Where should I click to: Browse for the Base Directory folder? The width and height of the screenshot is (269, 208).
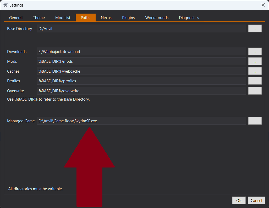pos(255,29)
